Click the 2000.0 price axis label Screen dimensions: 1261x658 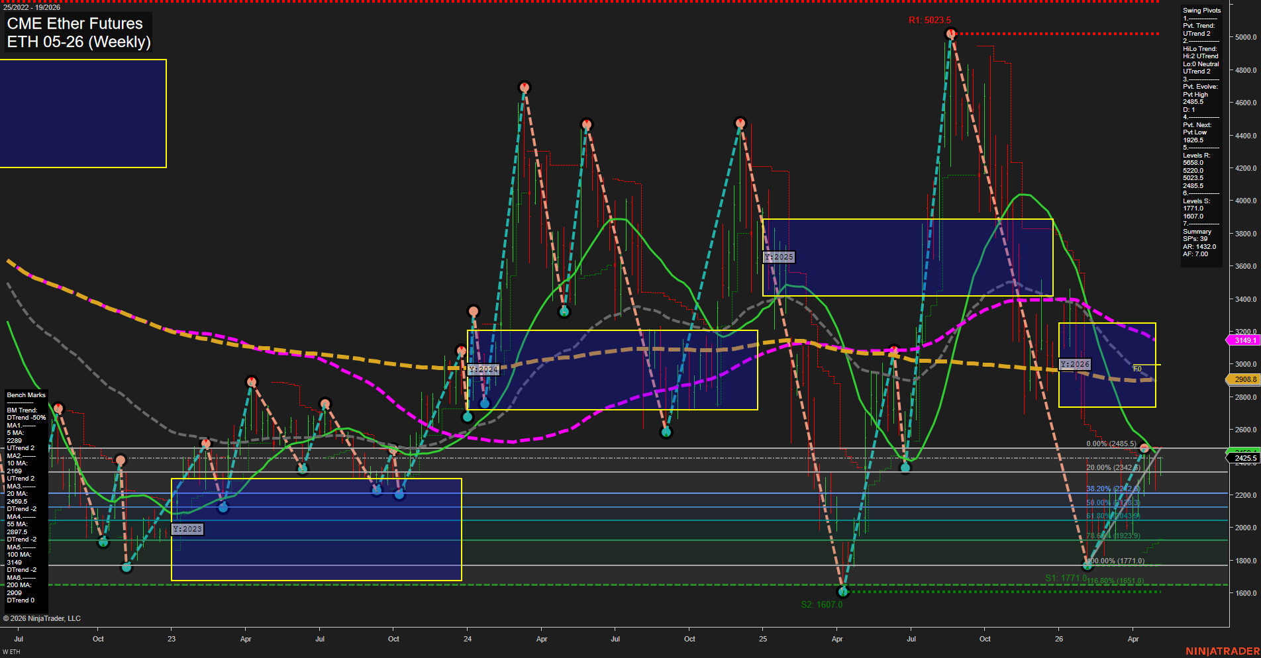1246,528
